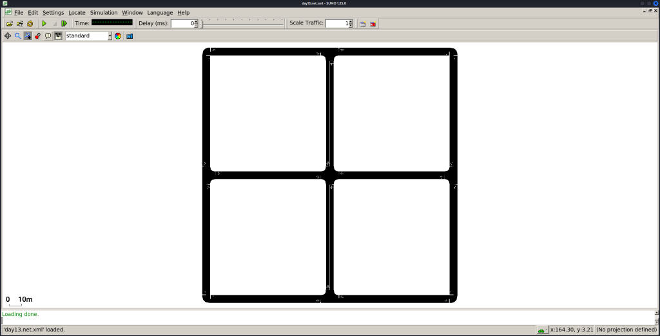660x336 pixels.
Task: Click inside the Scale Traffic input field
Action: click(337, 24)
